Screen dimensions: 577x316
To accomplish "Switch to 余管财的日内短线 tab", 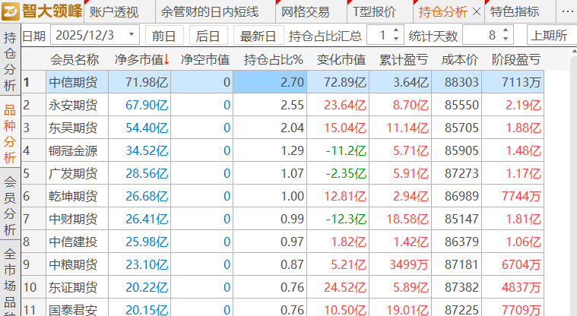I will (x=210, y=12).
